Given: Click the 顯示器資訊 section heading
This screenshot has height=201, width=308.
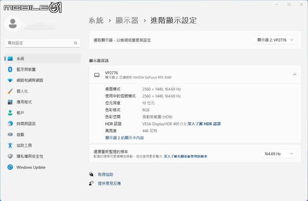Looking at the screenshot, I should 99,61.
